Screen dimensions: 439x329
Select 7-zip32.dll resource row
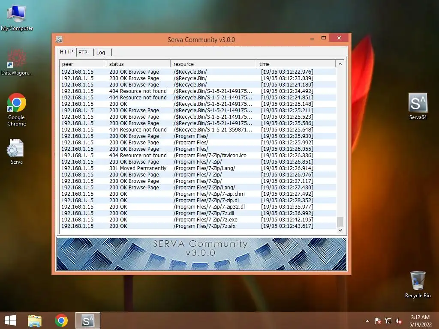coord(198,207)
